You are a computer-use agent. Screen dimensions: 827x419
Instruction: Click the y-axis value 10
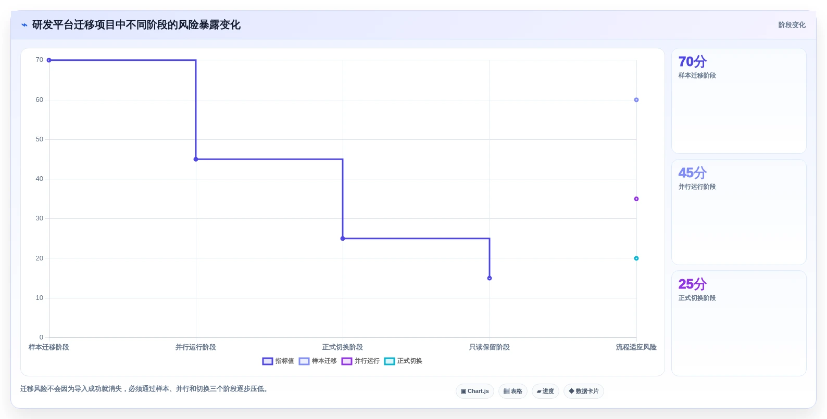[40, 298]
